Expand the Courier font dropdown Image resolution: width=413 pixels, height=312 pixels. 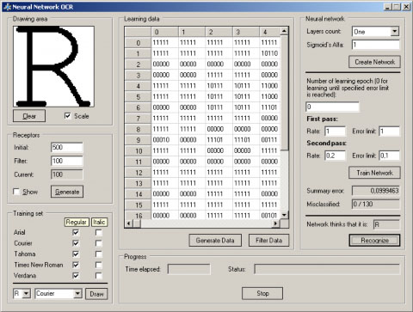click(77, 293)
